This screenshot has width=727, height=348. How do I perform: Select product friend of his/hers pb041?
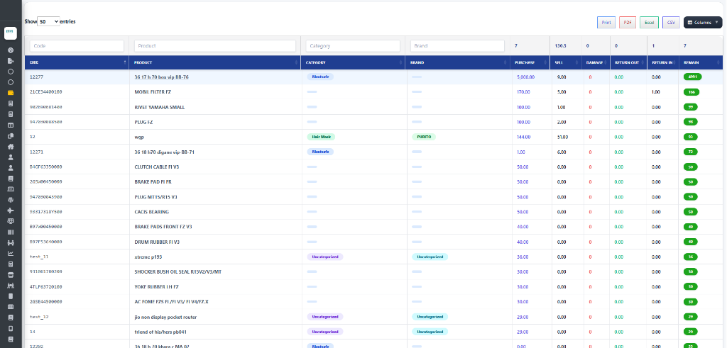pos(160,332)
